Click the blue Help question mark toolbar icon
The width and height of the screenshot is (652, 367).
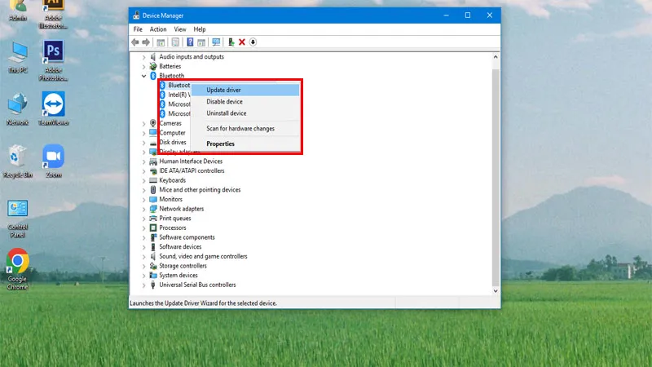pyautogui.click(x=190, y=42)
